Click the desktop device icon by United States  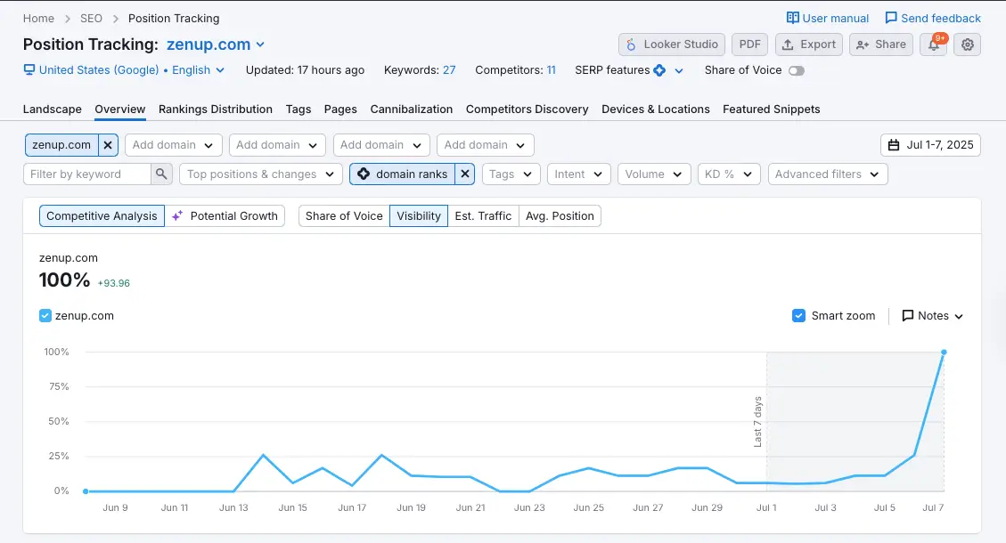pyautogui.click(x=29, y=70)
